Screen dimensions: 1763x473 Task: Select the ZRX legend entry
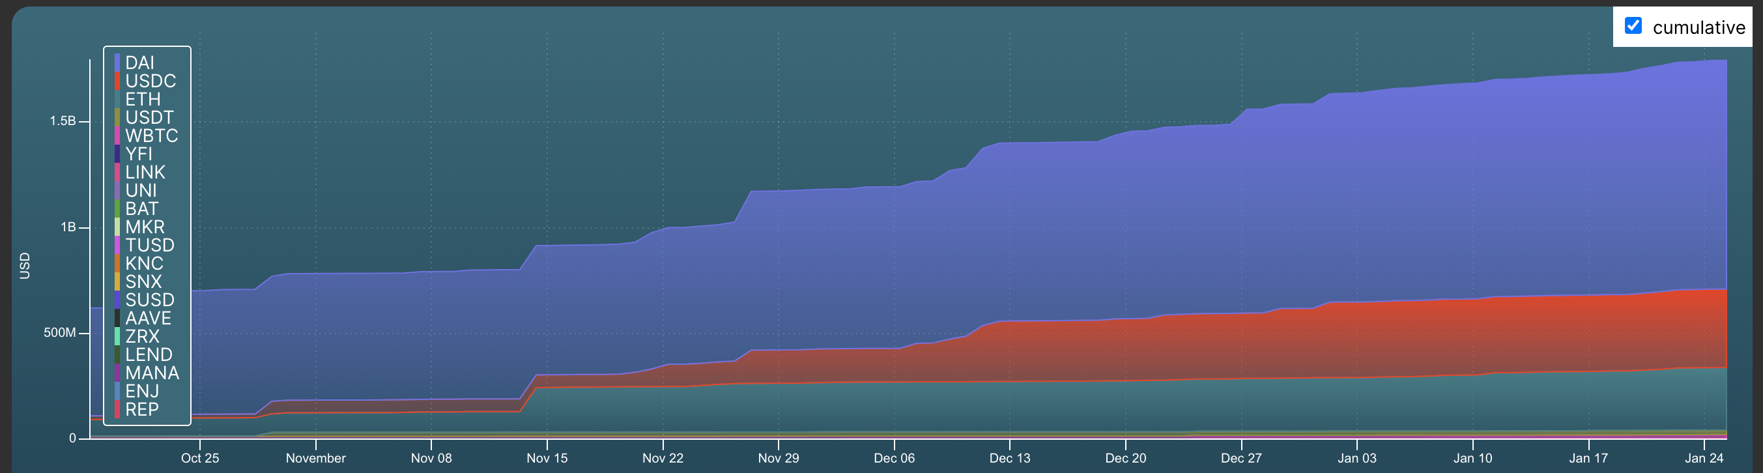tap(137, 337)
